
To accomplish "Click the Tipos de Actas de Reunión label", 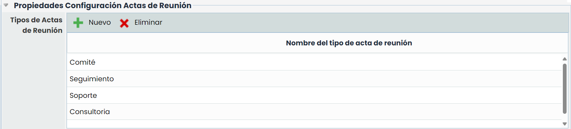I will click(36, 25).
